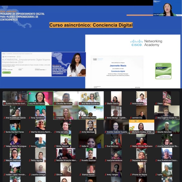The height and width of the screenshot is (182, 182).
Task: Click the muted mic icon beside czepeda
Action: 55,118
